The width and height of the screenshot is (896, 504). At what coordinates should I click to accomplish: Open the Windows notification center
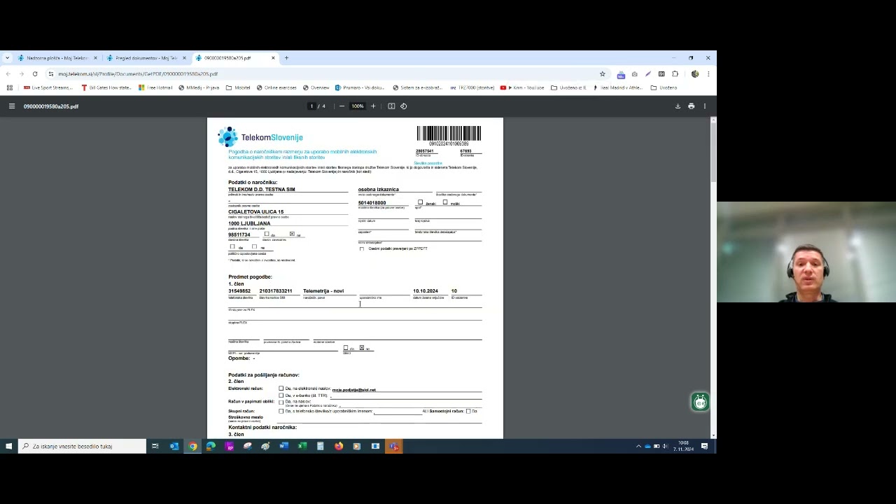click(x=705, y=446)
